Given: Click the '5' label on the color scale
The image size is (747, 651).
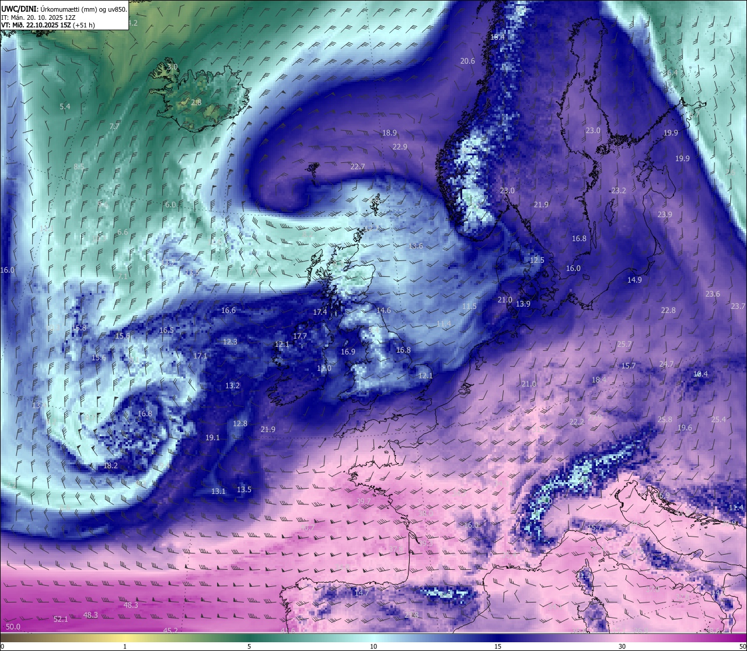Looking at the screenshot, I should (x=249, y=646).
